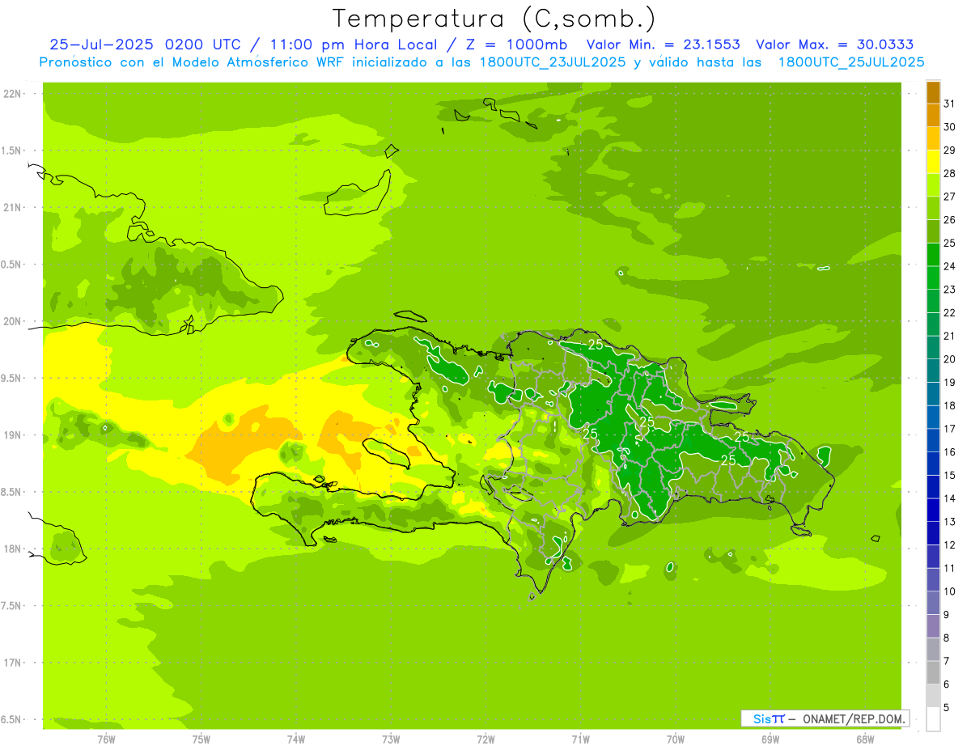
Task: Click the 31 value on the color legend
Action: 949,104
